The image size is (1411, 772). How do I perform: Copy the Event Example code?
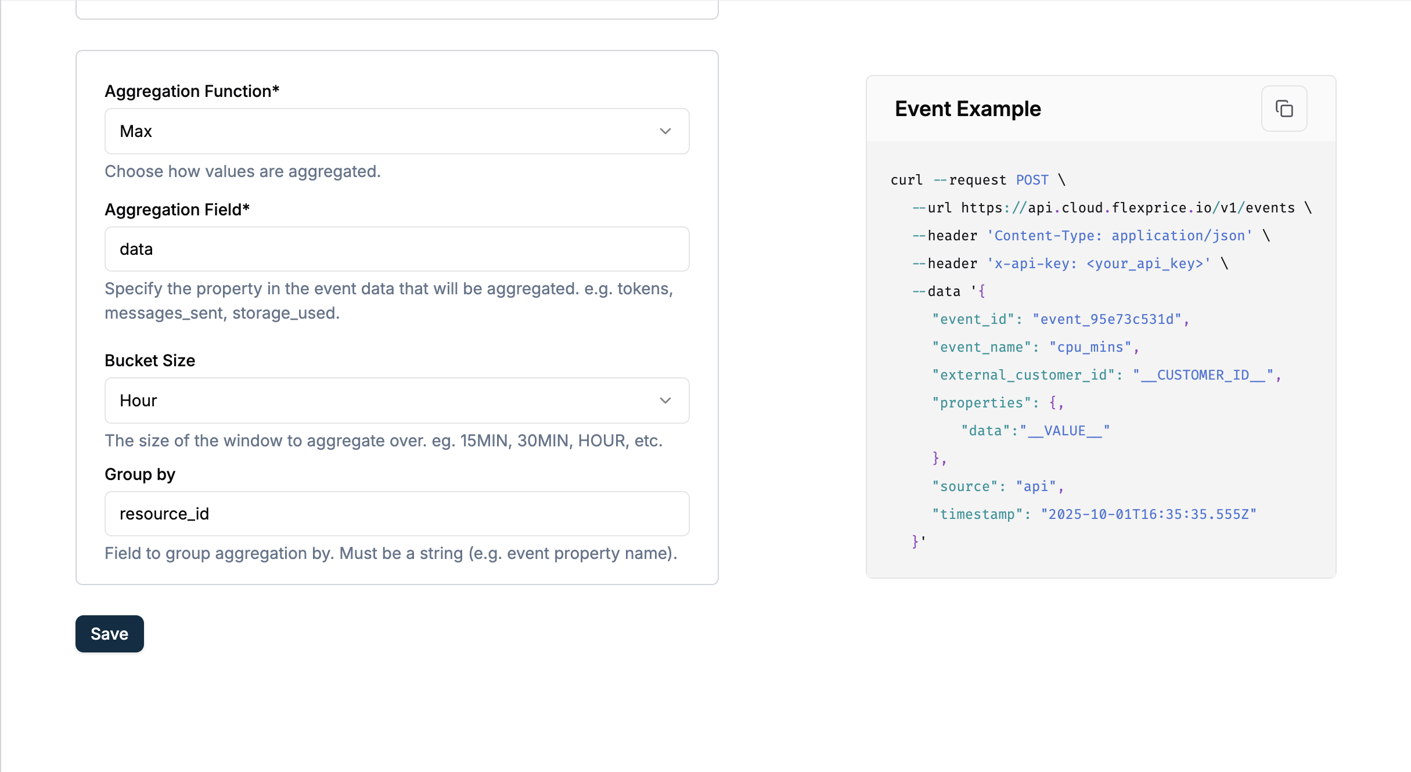tap(1284, 109)
